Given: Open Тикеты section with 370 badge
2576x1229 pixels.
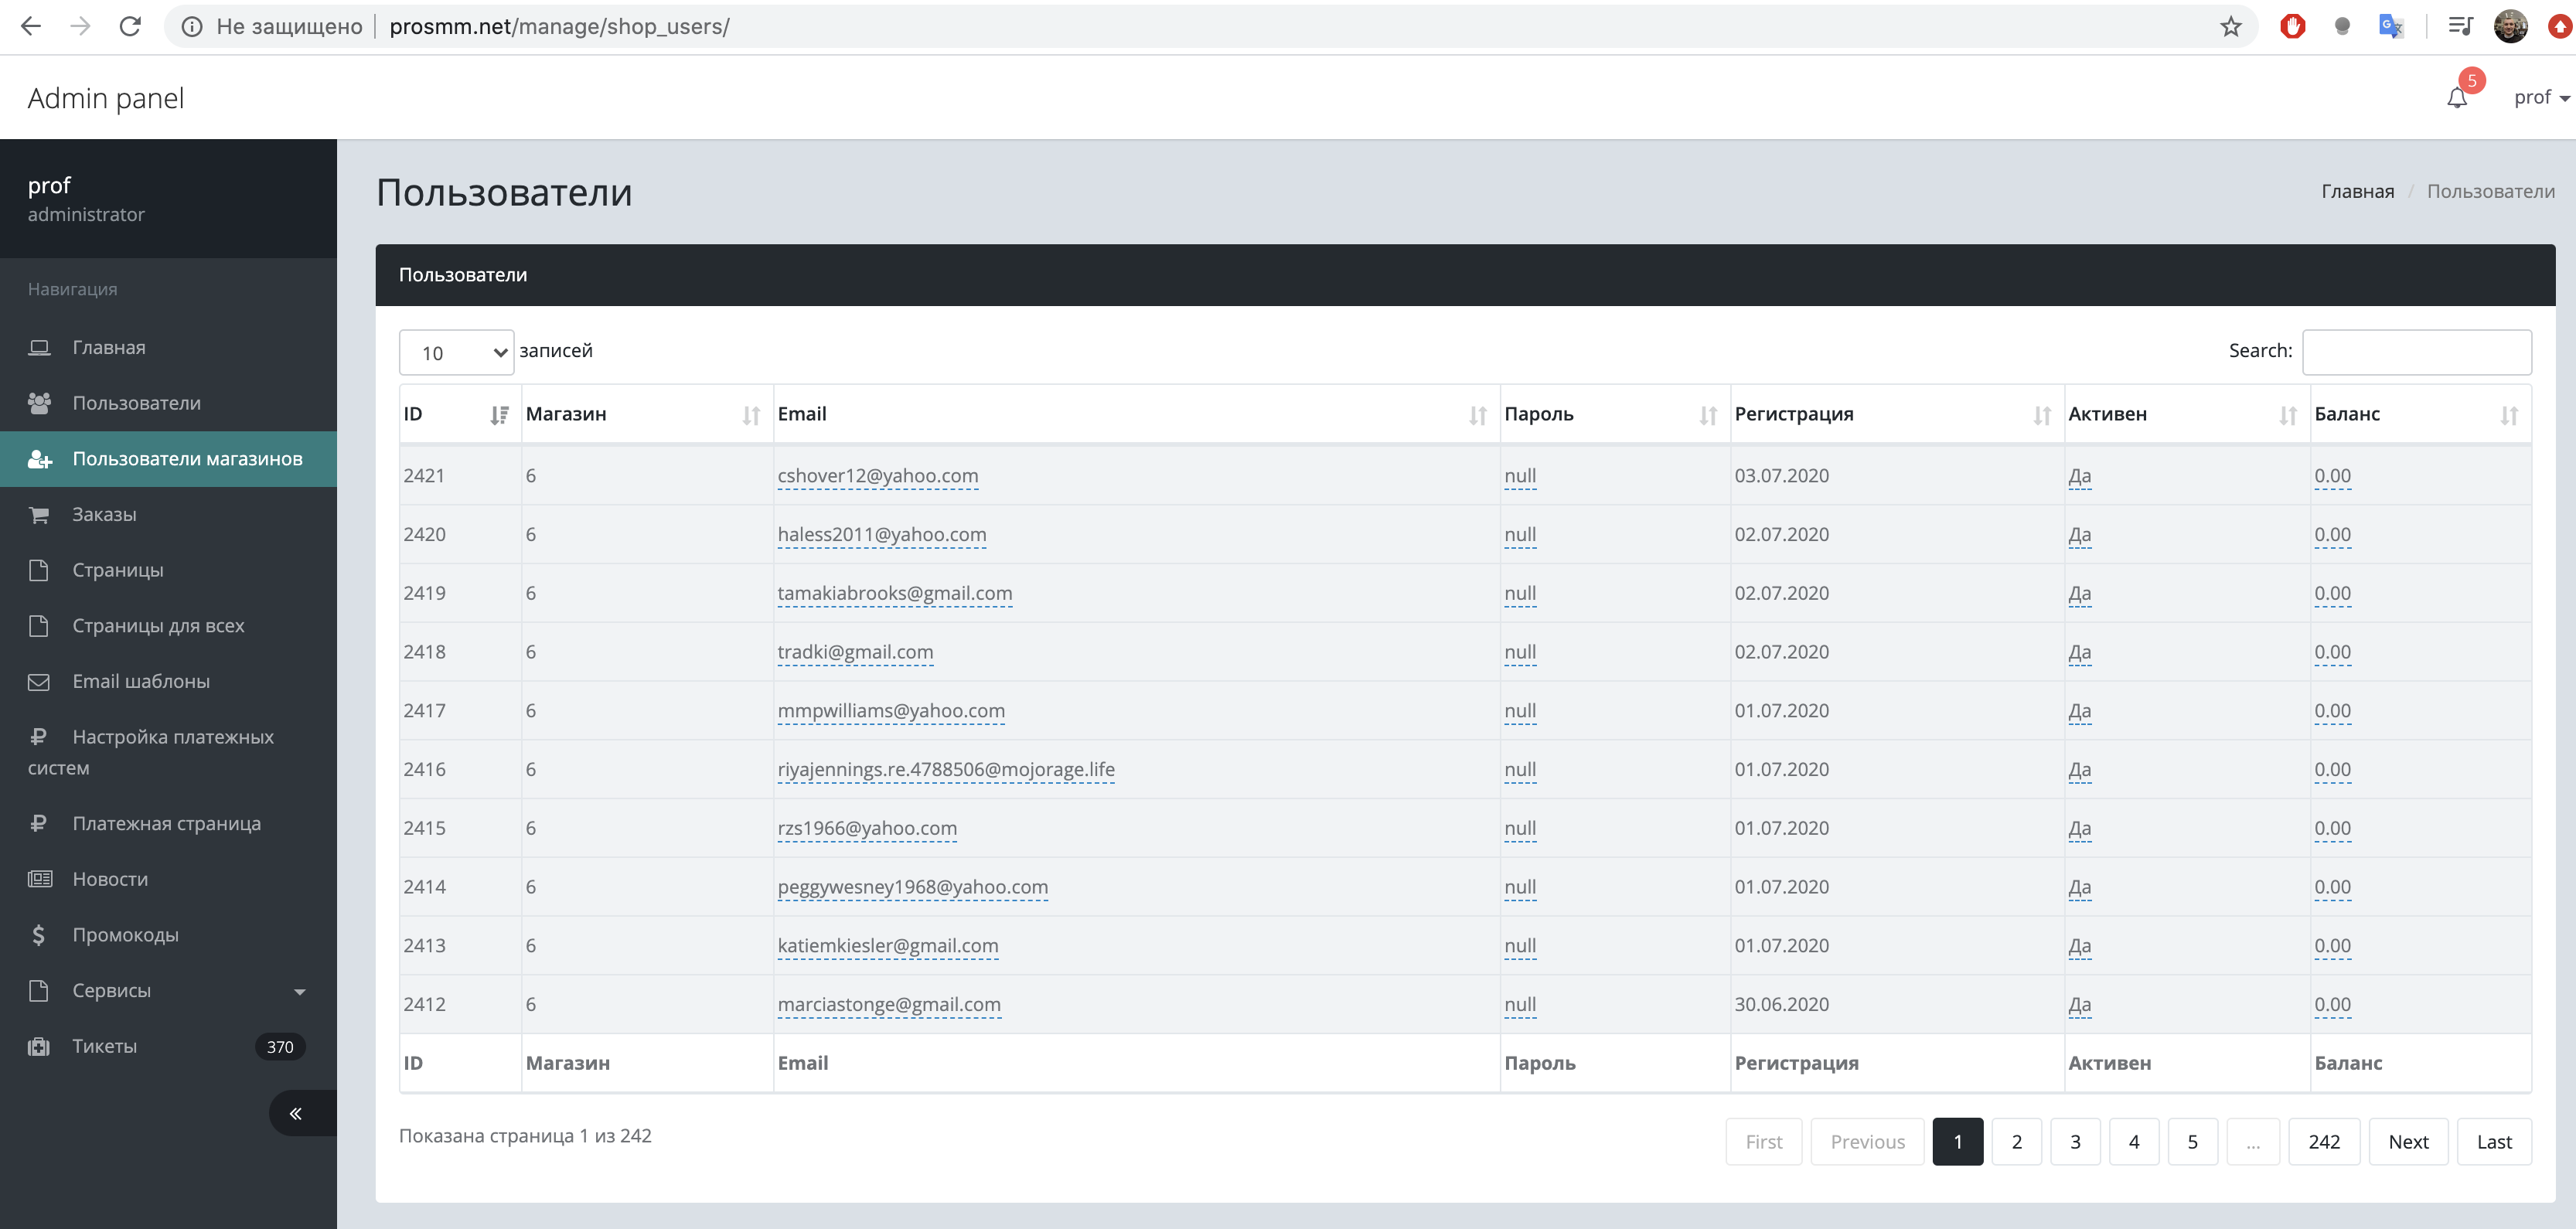Looking at the screenshot, I should pyautogui.click(x=104, y=1047).
